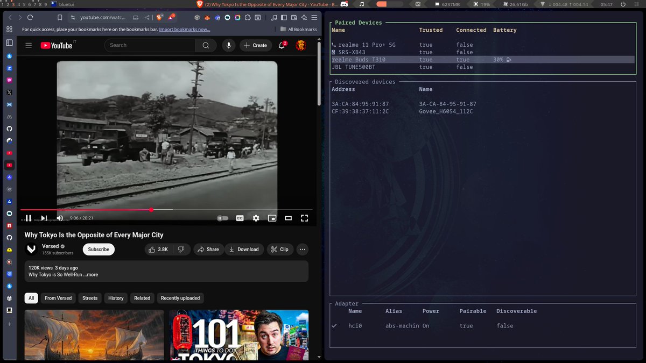
Task: Click Import bookmarks now link
Action: (x=185, y=30)
